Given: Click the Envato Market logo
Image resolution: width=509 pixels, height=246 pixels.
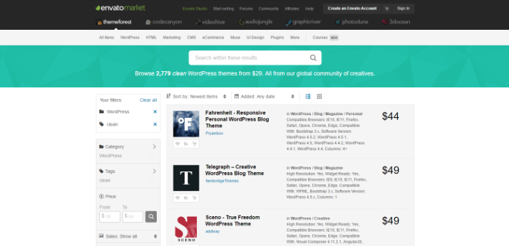Looking at the screenshot, I should click(120, 8).
